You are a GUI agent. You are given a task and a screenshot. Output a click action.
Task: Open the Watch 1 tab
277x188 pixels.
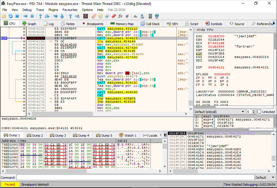(x=128, y=135)
